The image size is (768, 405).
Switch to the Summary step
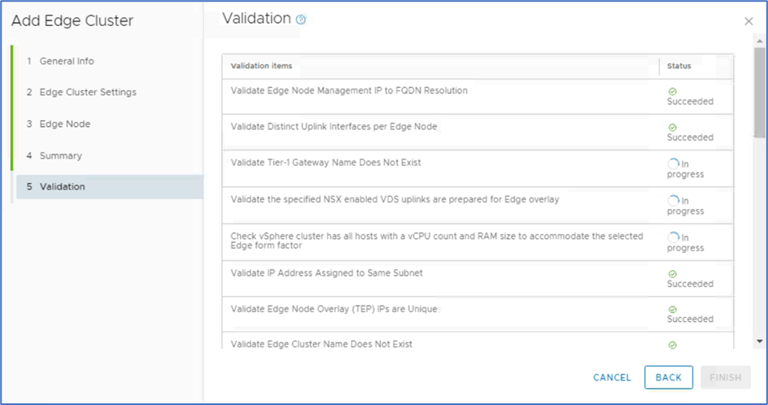(x=61, y=155)
